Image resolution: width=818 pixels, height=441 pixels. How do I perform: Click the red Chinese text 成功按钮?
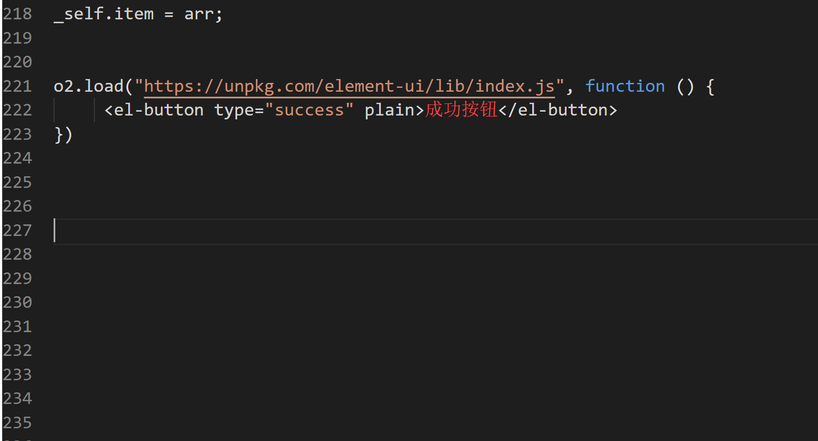(461, 110)
